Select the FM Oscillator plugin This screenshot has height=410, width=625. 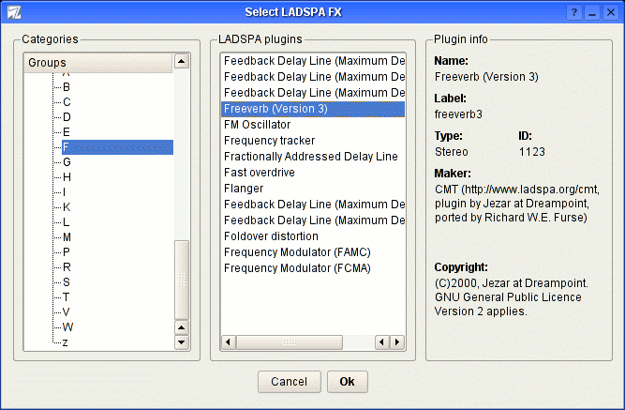[258, 125]
